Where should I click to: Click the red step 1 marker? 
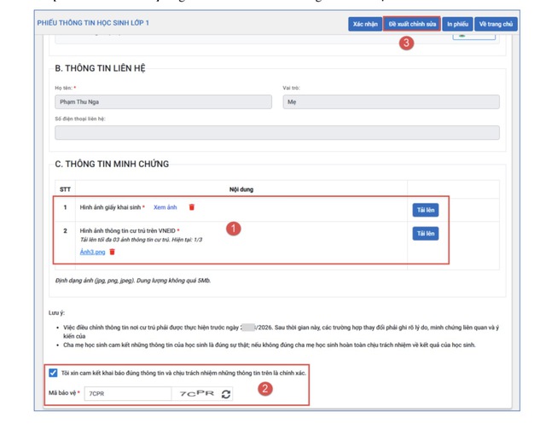tap(235, 229)
